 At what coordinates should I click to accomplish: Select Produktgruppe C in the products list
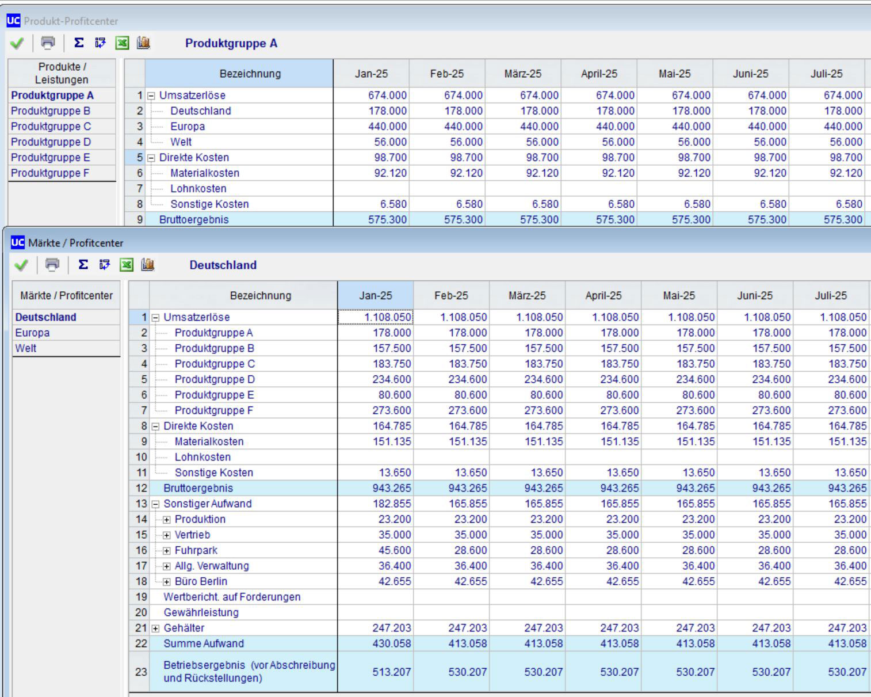[x=51, y=127]
